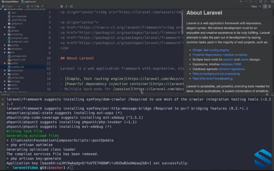Open phpunit.xml file icon
The height and width of the screenshot is (171, 274).
click(x=9, y=60)
